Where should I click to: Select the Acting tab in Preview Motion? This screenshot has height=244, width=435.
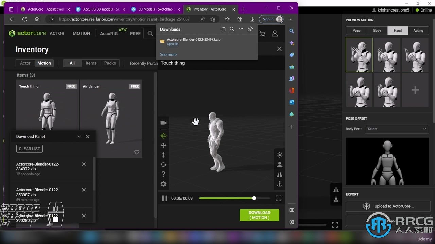[x=418, y=30]
